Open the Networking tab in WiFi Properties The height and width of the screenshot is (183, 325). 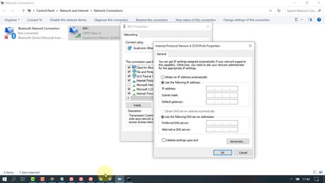pyautogui.click(x=131, y=35)
